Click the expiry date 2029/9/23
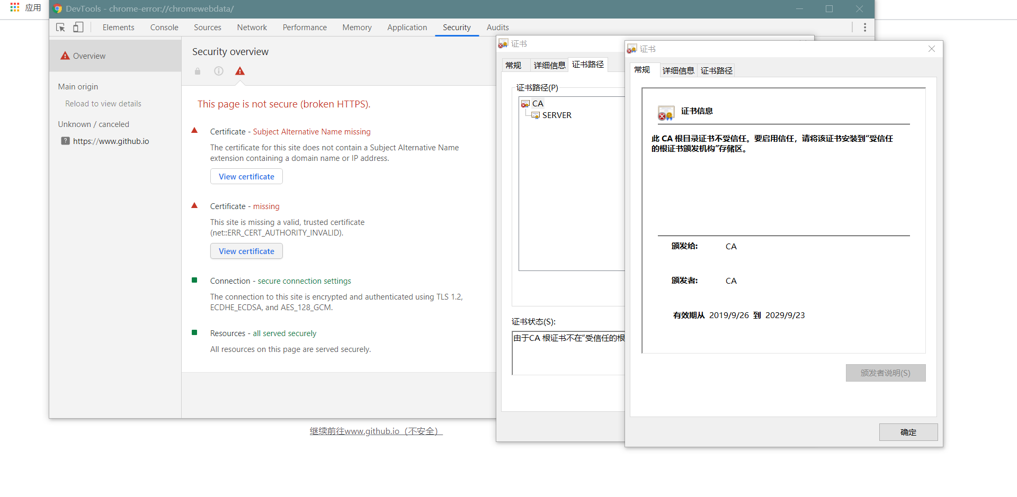 [x=785, y=315]
